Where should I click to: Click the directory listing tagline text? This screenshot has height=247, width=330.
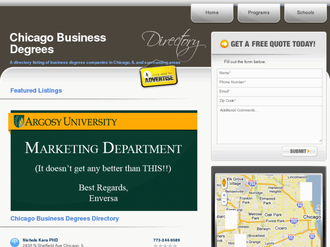point(95,63)
